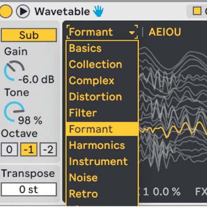Image resolution: width=207 pixels, height=207 pixels.
Task: Click the -6.0 dB gain value
Action: point(36,79)
